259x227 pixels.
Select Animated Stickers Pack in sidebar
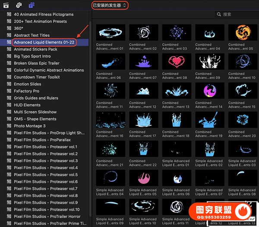[x=35, y=49]
